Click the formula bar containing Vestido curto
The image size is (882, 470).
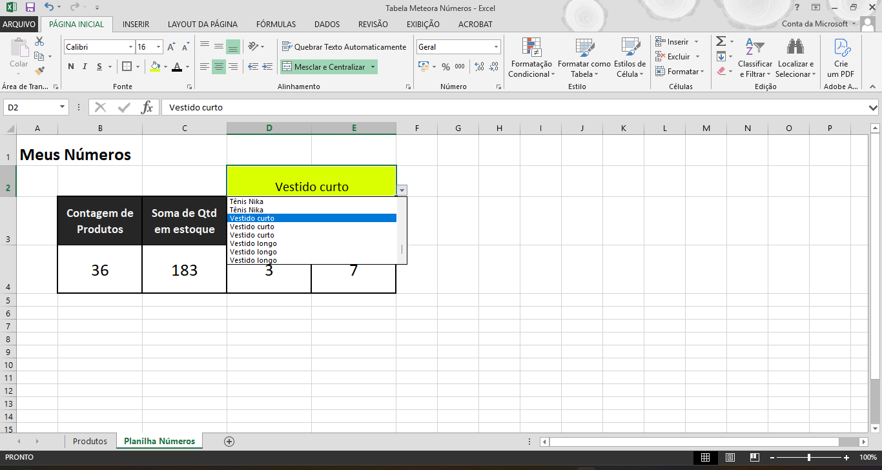[x=514, y=108]
